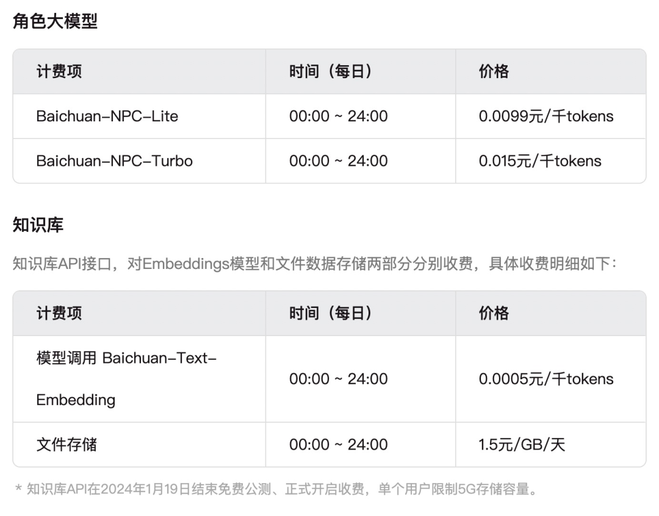Click the 价格 header in first table

(x=550, y=71)
